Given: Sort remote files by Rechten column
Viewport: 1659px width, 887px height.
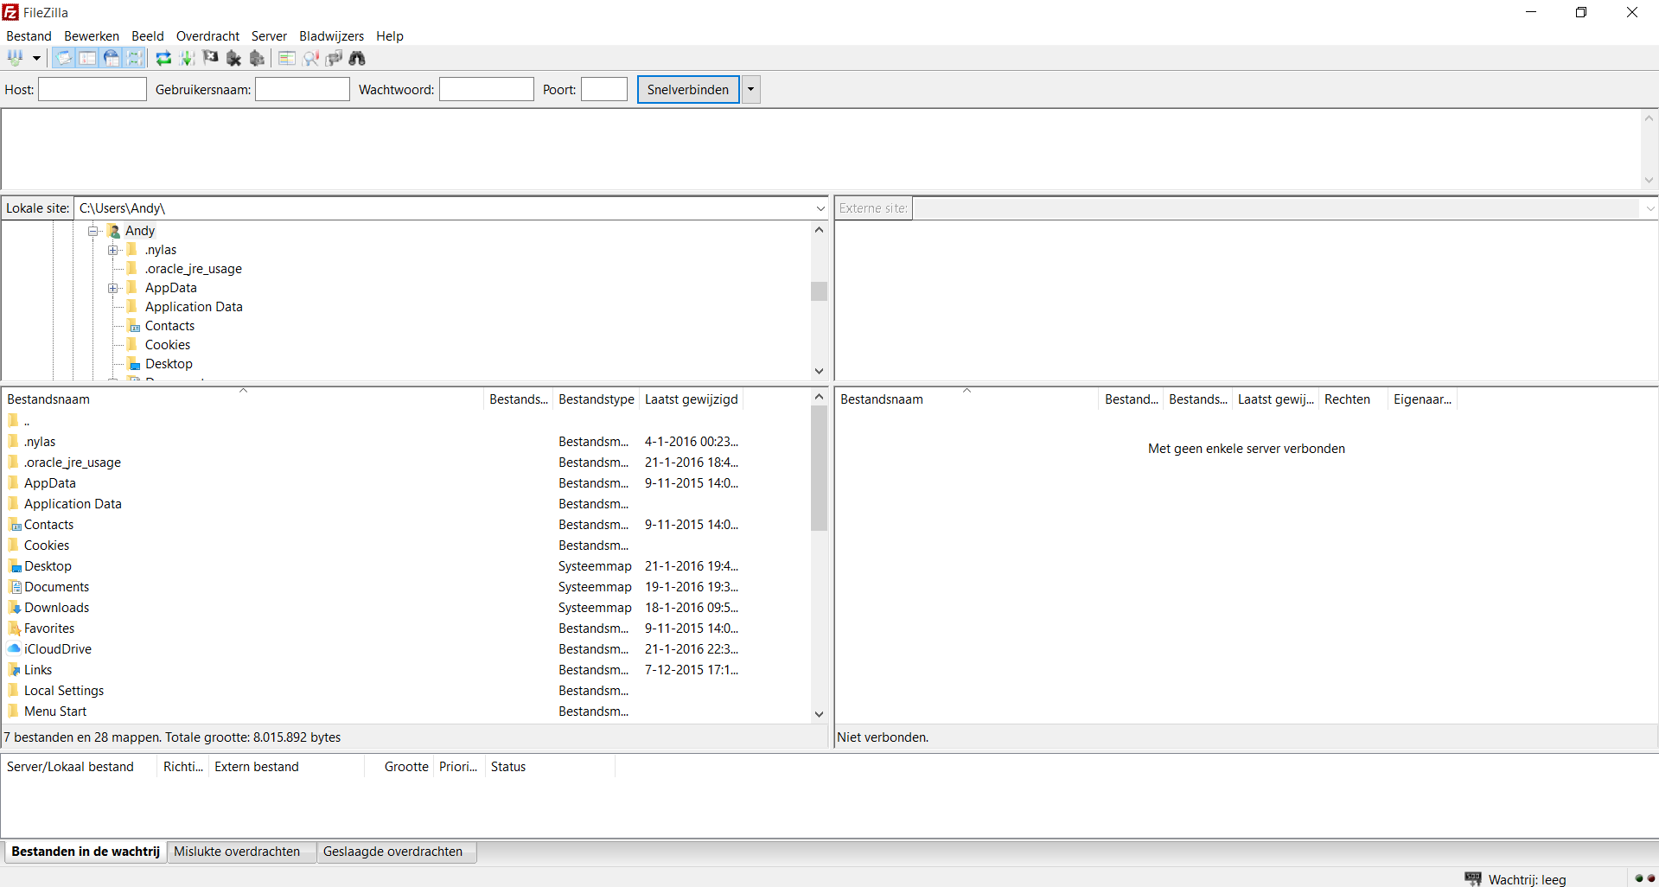Looking at the screenshot, I should pyautogui.click(x=1353, y=399).
